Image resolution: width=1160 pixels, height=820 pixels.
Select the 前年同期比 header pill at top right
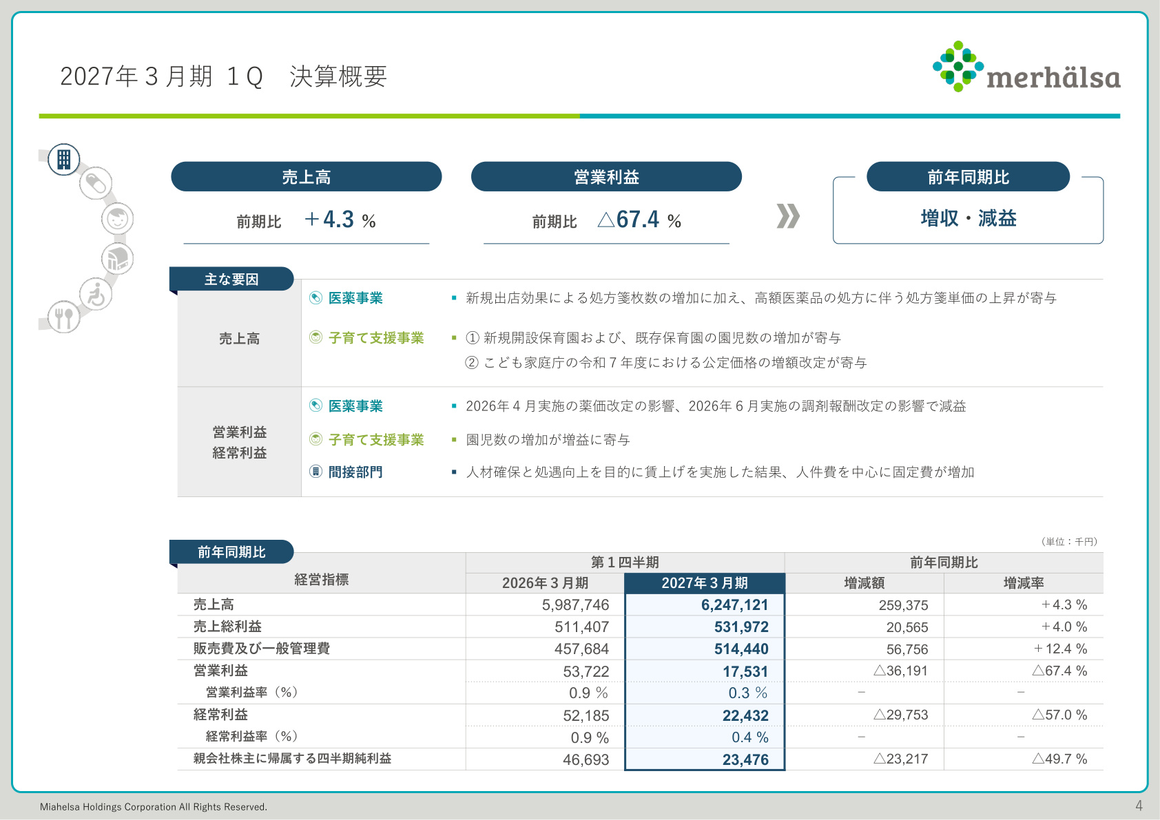tap(968, 177)
